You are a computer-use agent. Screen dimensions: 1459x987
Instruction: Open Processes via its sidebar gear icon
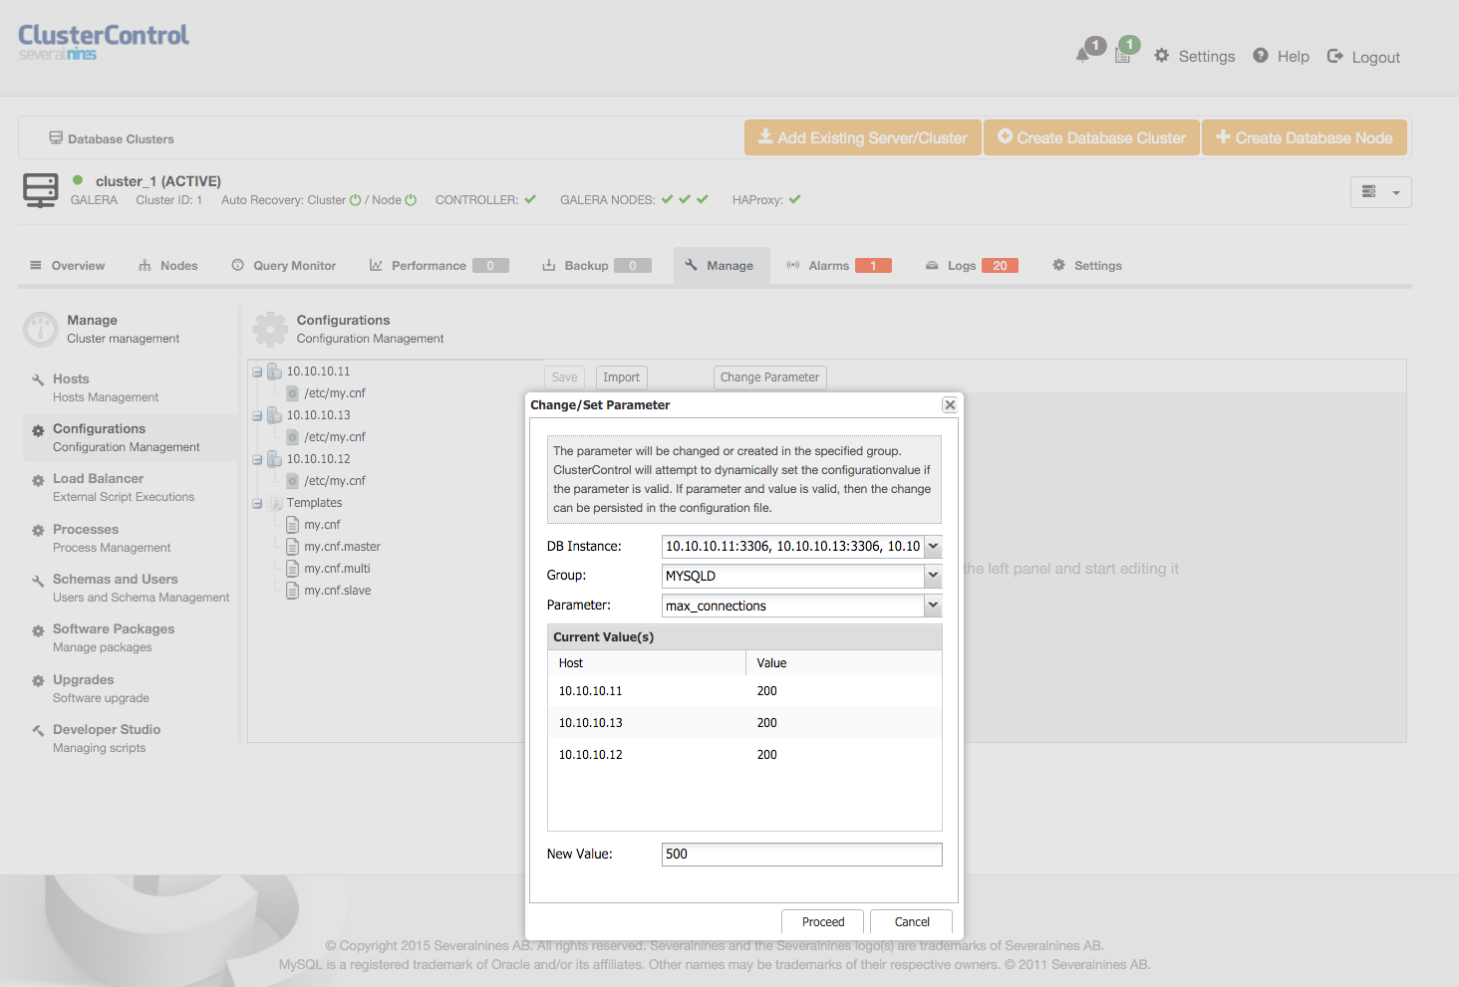tap(38, 531)
